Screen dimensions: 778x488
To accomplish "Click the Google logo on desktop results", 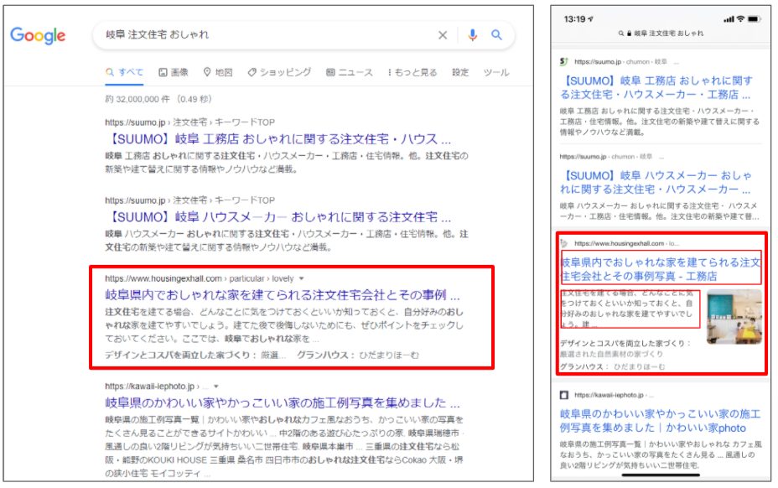I will (38, 35).
